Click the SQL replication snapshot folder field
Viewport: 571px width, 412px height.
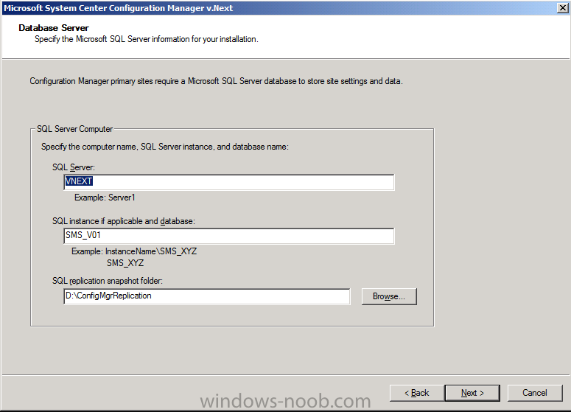click(x=207, y=296)
